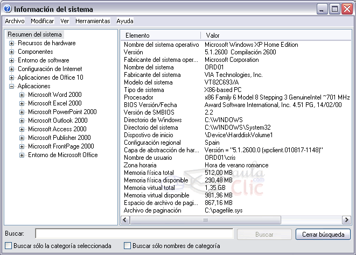This screenshot has height=255, width=356.
Task: Select the Procesador row
Action: [x=236, y=97]
